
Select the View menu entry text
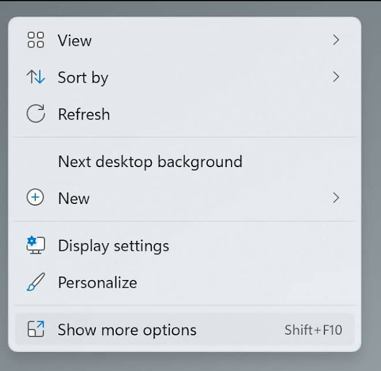(74, 40)
